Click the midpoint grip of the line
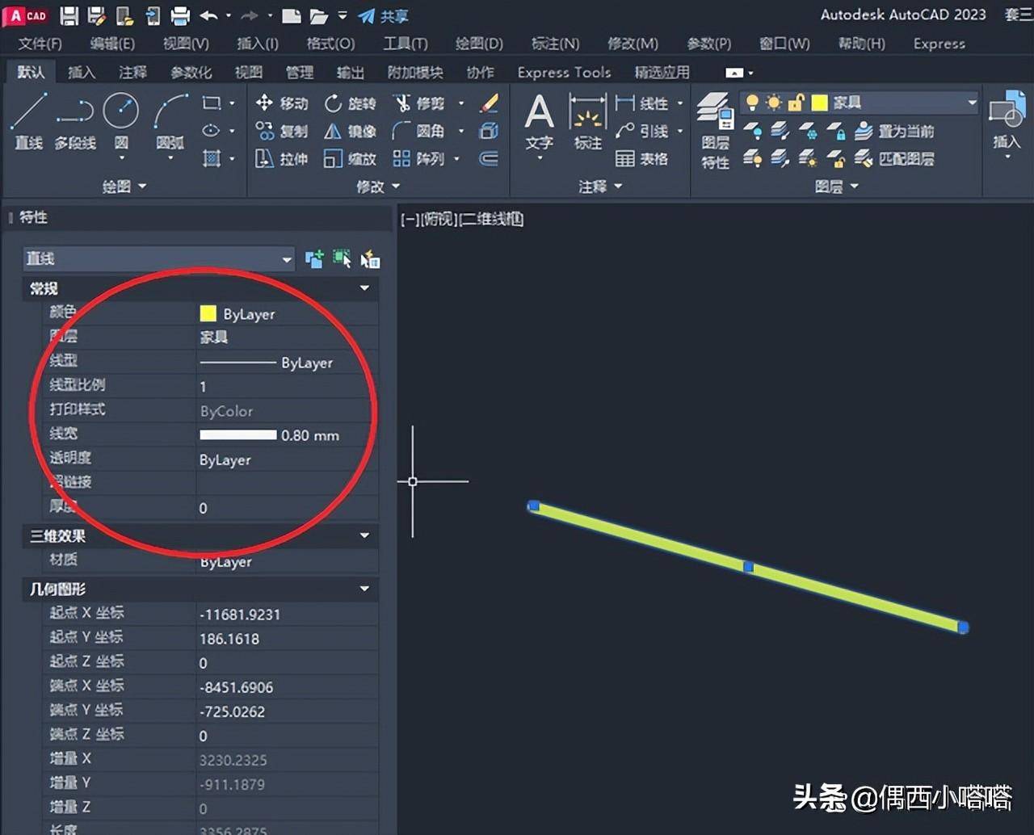Image resolution: width=1034 pixels, height=835 pixels. tap(748, 568)
